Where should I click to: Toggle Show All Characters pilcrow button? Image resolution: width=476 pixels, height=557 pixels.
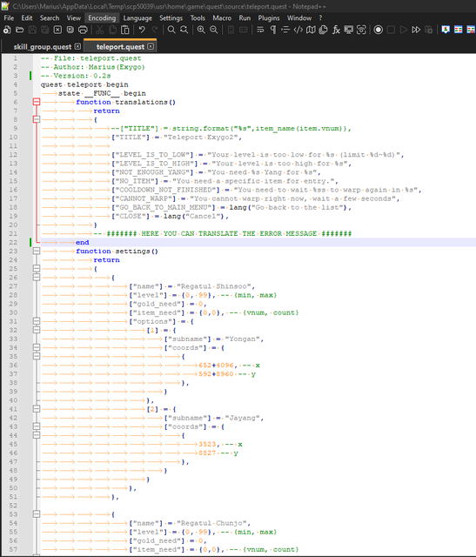click(x=273, y=30)
